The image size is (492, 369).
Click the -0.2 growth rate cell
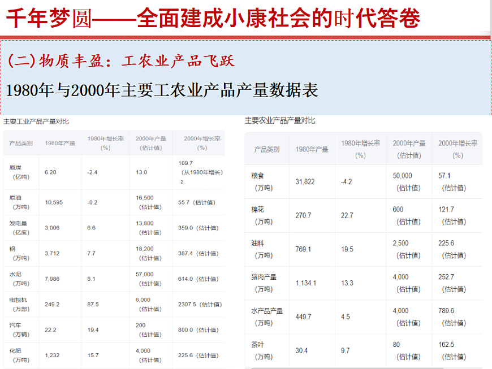[x=92, y=202]
